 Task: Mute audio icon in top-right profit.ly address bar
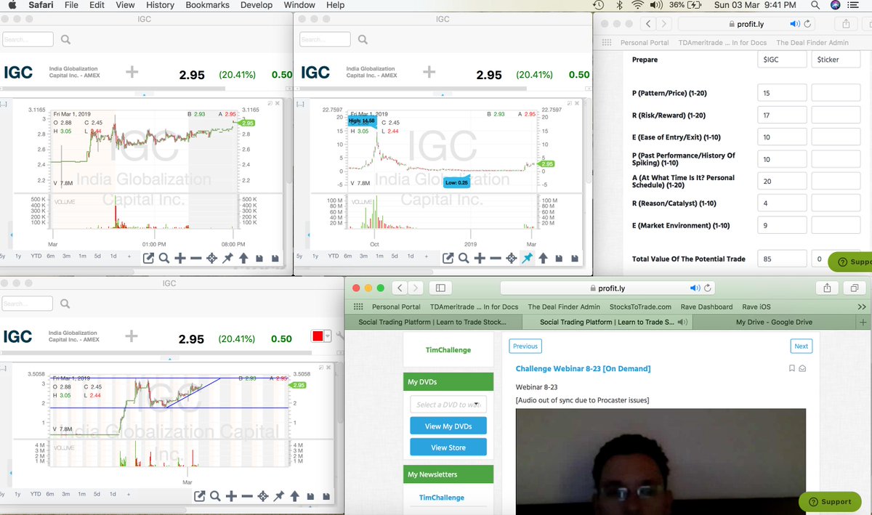794,24
